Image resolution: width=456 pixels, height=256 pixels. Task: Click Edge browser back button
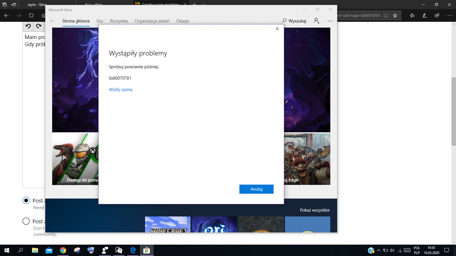click(x=6, y=15)
